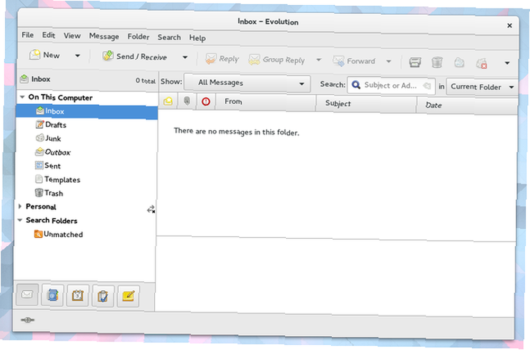Select the Sent folder
This screenshot has height=350, width=530.
pos(48,166)
